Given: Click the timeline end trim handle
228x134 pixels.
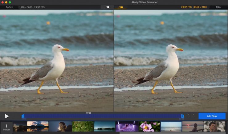Looking at the screenshot, I should 182,116.
